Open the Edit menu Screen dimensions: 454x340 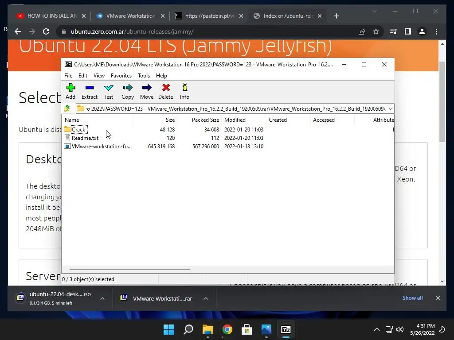pyautogui.click(x=83, y=75)
